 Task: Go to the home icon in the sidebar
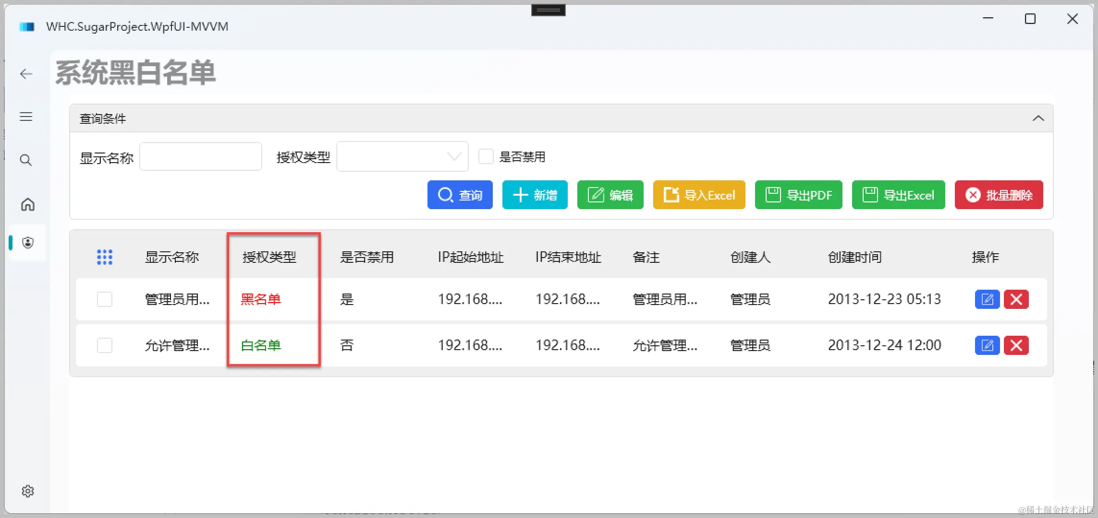click(27, 204)
